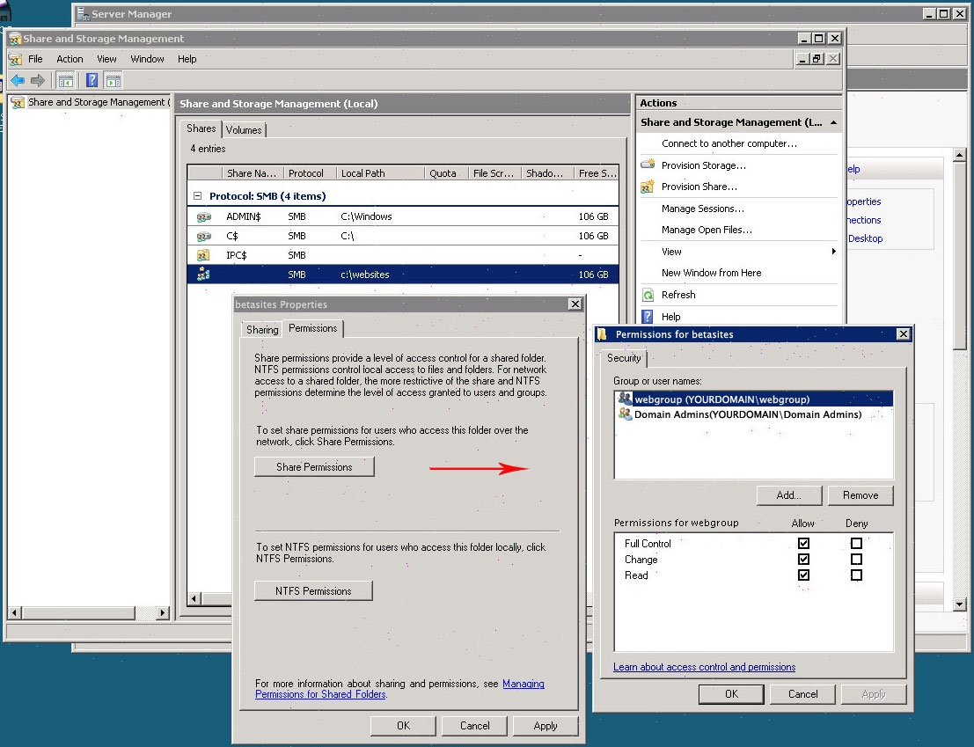Click the NTFS Permissions button
The height and width of the screenshot is (747, 974).
314,591
